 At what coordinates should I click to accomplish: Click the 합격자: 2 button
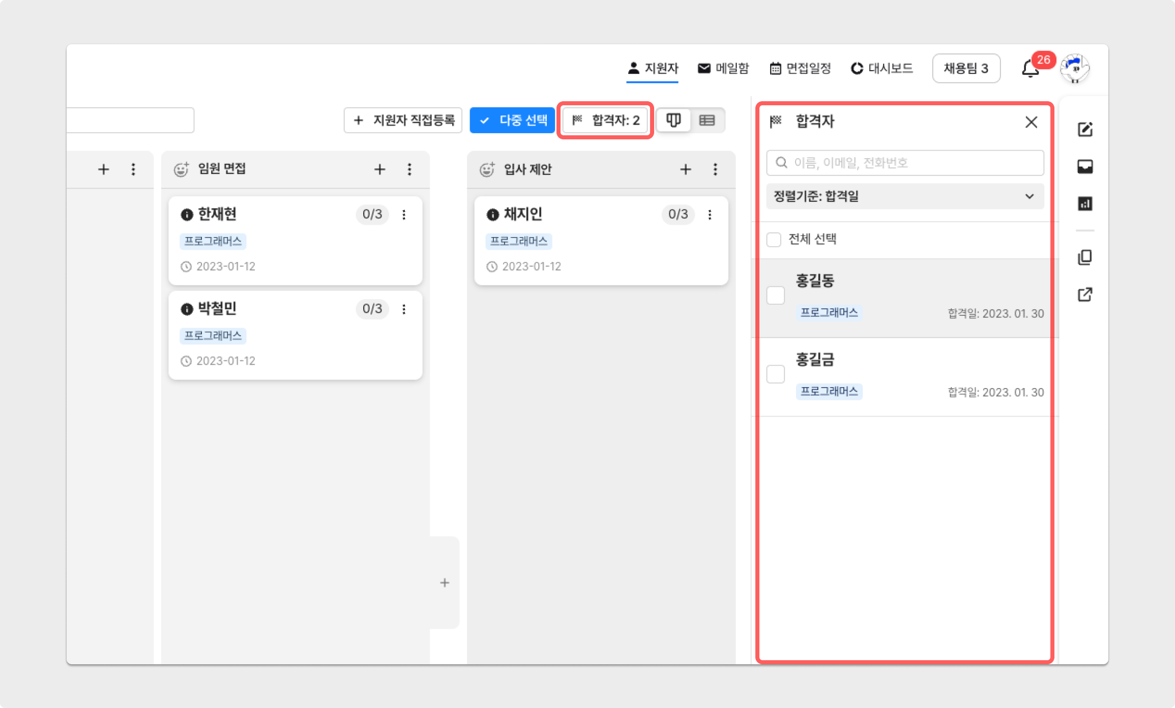605,121
